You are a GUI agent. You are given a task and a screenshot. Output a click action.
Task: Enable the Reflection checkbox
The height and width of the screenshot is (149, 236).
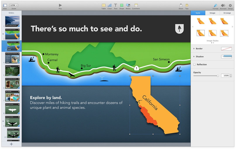[194, 65]
